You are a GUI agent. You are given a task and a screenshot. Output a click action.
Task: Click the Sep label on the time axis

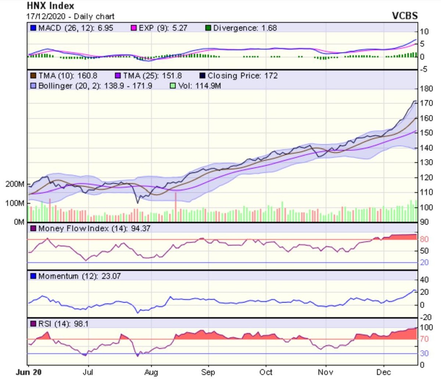click(208, 372)
